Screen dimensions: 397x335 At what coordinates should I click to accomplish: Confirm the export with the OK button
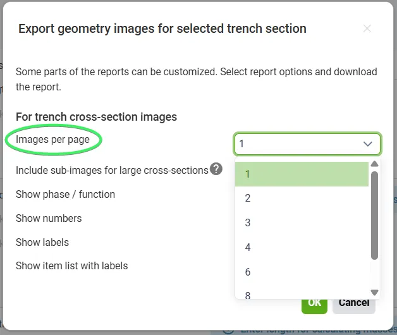point(314,303)
